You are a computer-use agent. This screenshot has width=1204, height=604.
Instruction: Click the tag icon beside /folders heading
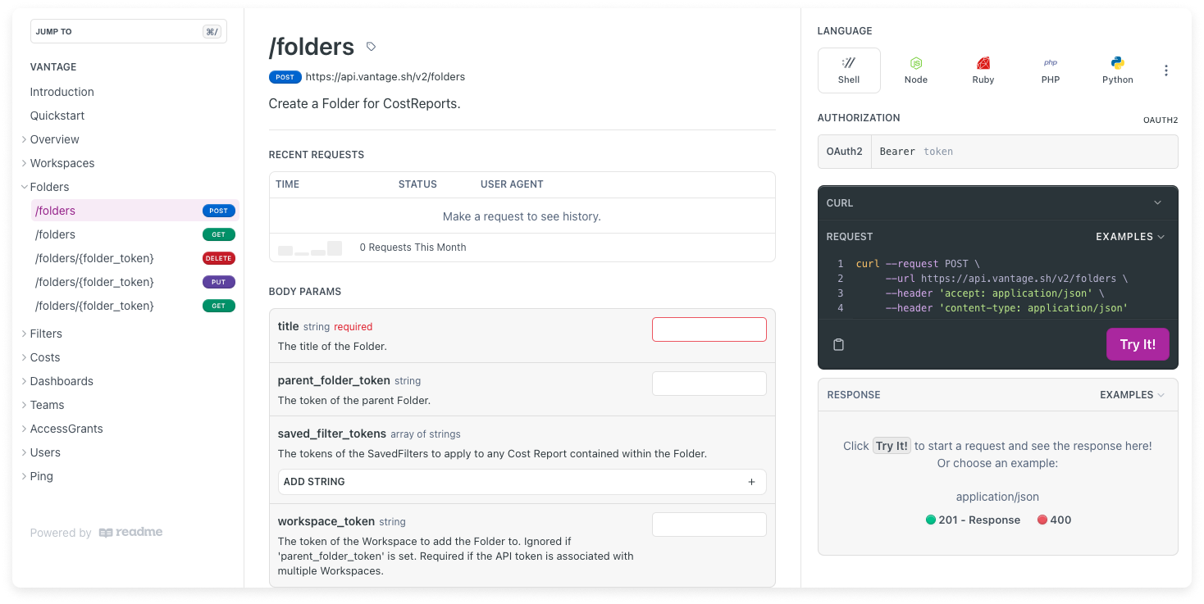click(x=371, y=47)
